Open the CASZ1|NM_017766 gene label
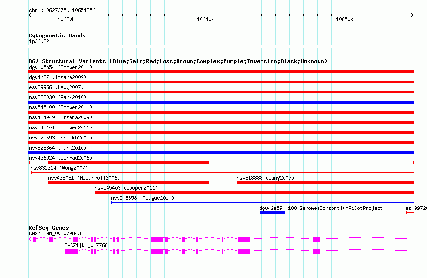 (86, 245)
